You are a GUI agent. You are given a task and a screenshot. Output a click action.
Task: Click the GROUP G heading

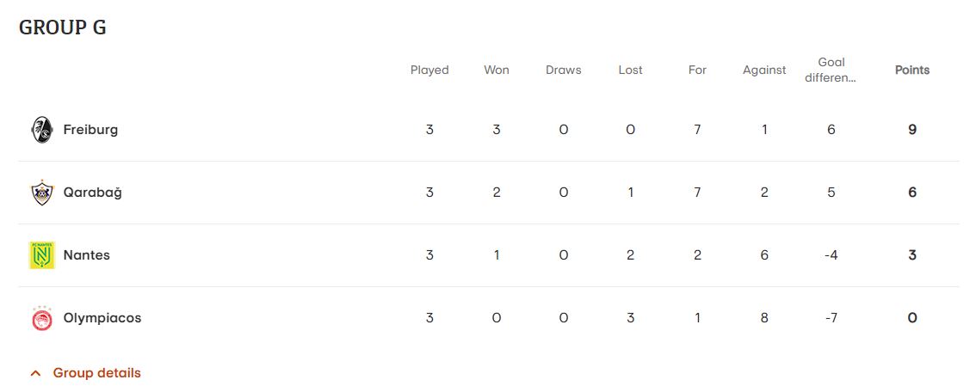click(x=63, y=28)
